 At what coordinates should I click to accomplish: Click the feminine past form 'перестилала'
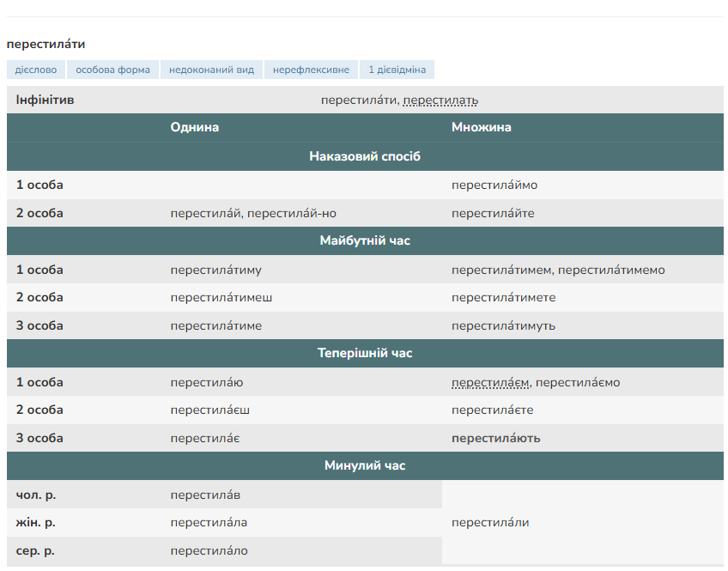coord(209,522)
